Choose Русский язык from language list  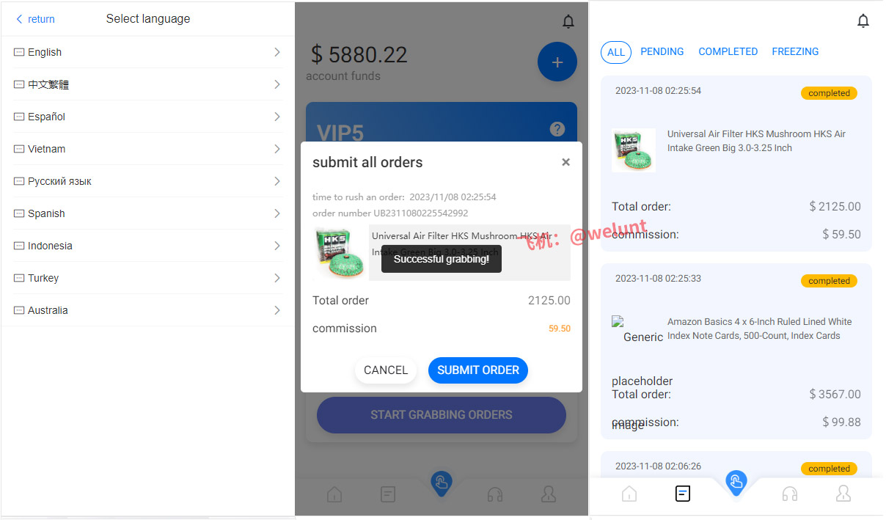point(147,181)
